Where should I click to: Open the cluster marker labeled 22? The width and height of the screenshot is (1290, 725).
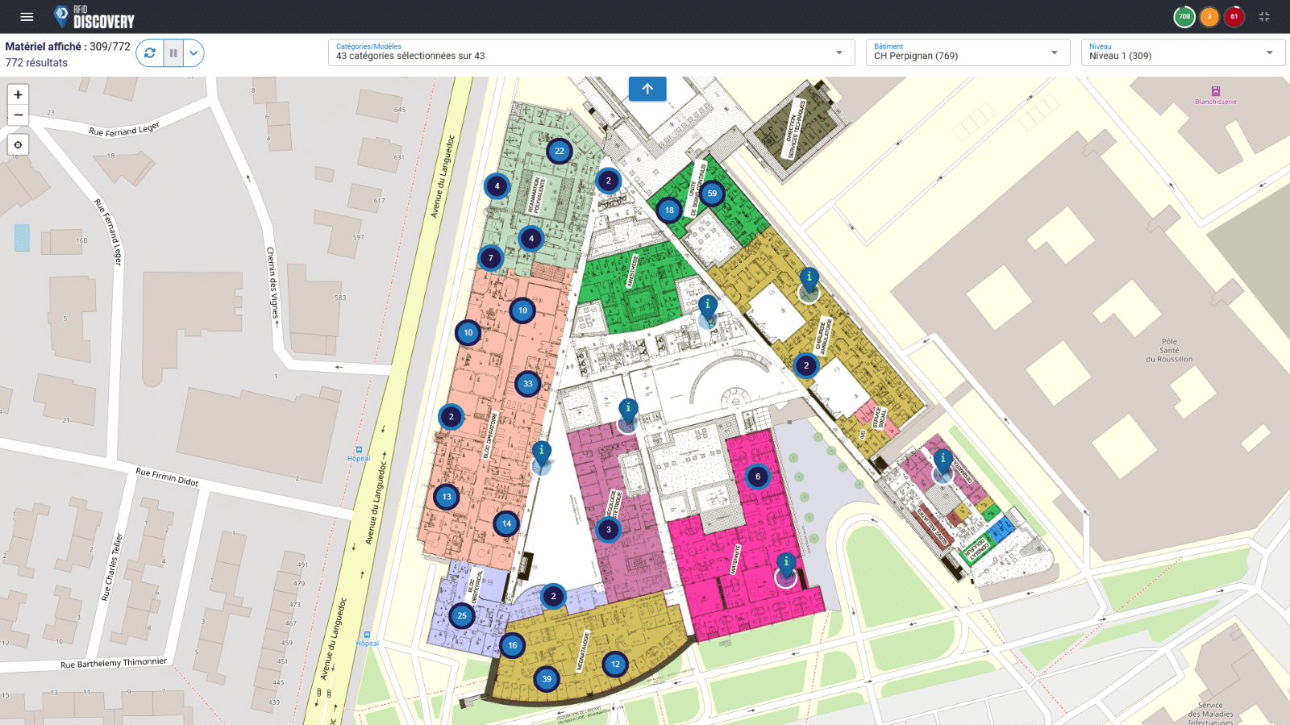coord(560,151)
